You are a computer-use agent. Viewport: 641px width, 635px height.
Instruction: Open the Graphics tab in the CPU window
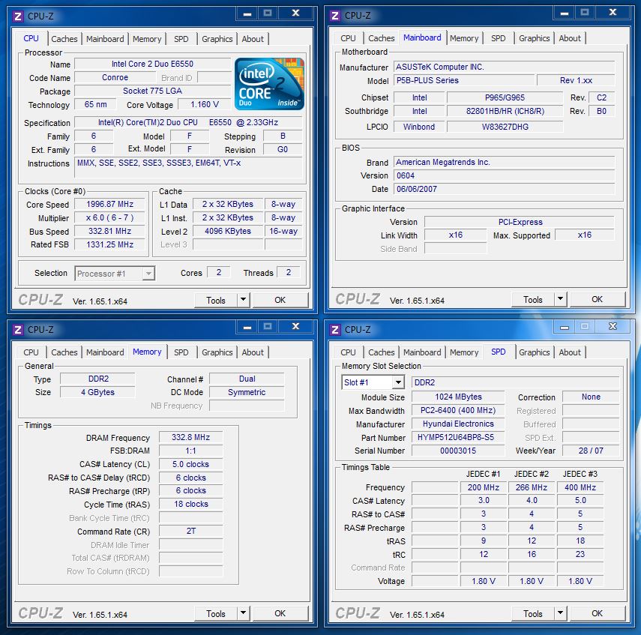pos(217,39)
